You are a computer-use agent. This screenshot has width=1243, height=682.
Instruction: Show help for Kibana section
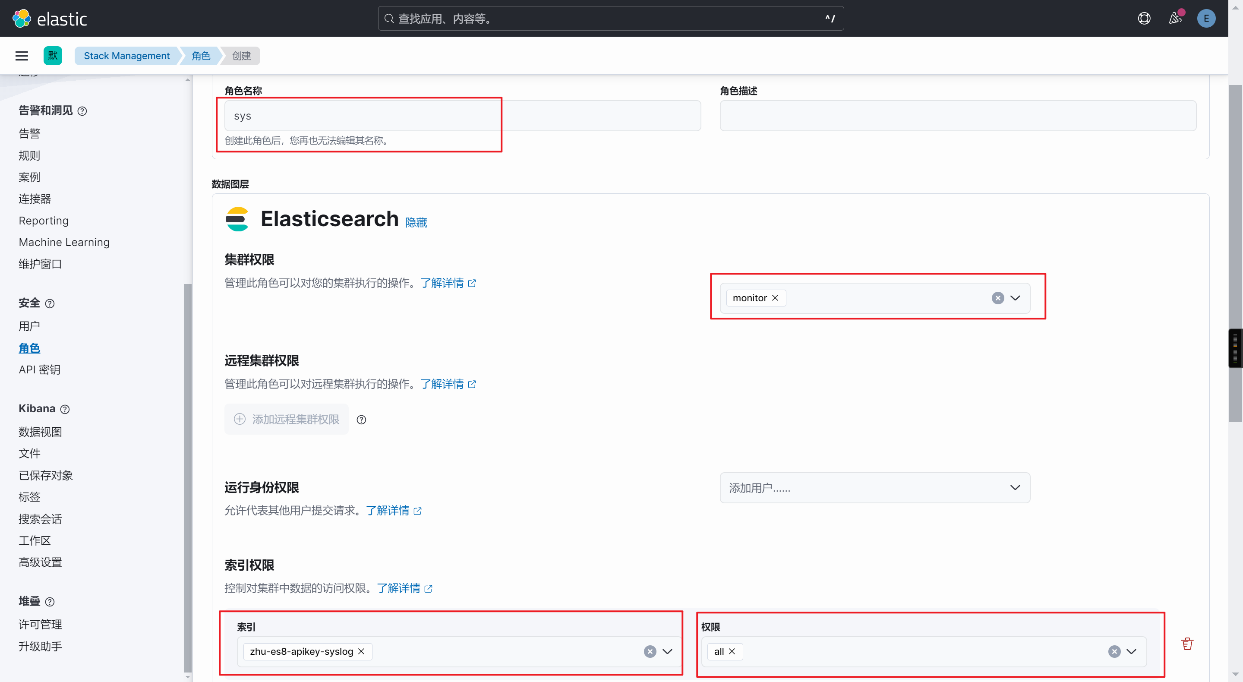point(65,409)
